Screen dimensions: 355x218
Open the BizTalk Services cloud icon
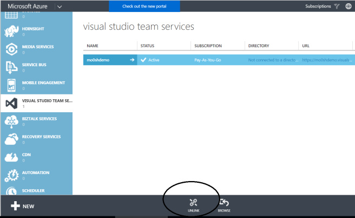point(11,121)
